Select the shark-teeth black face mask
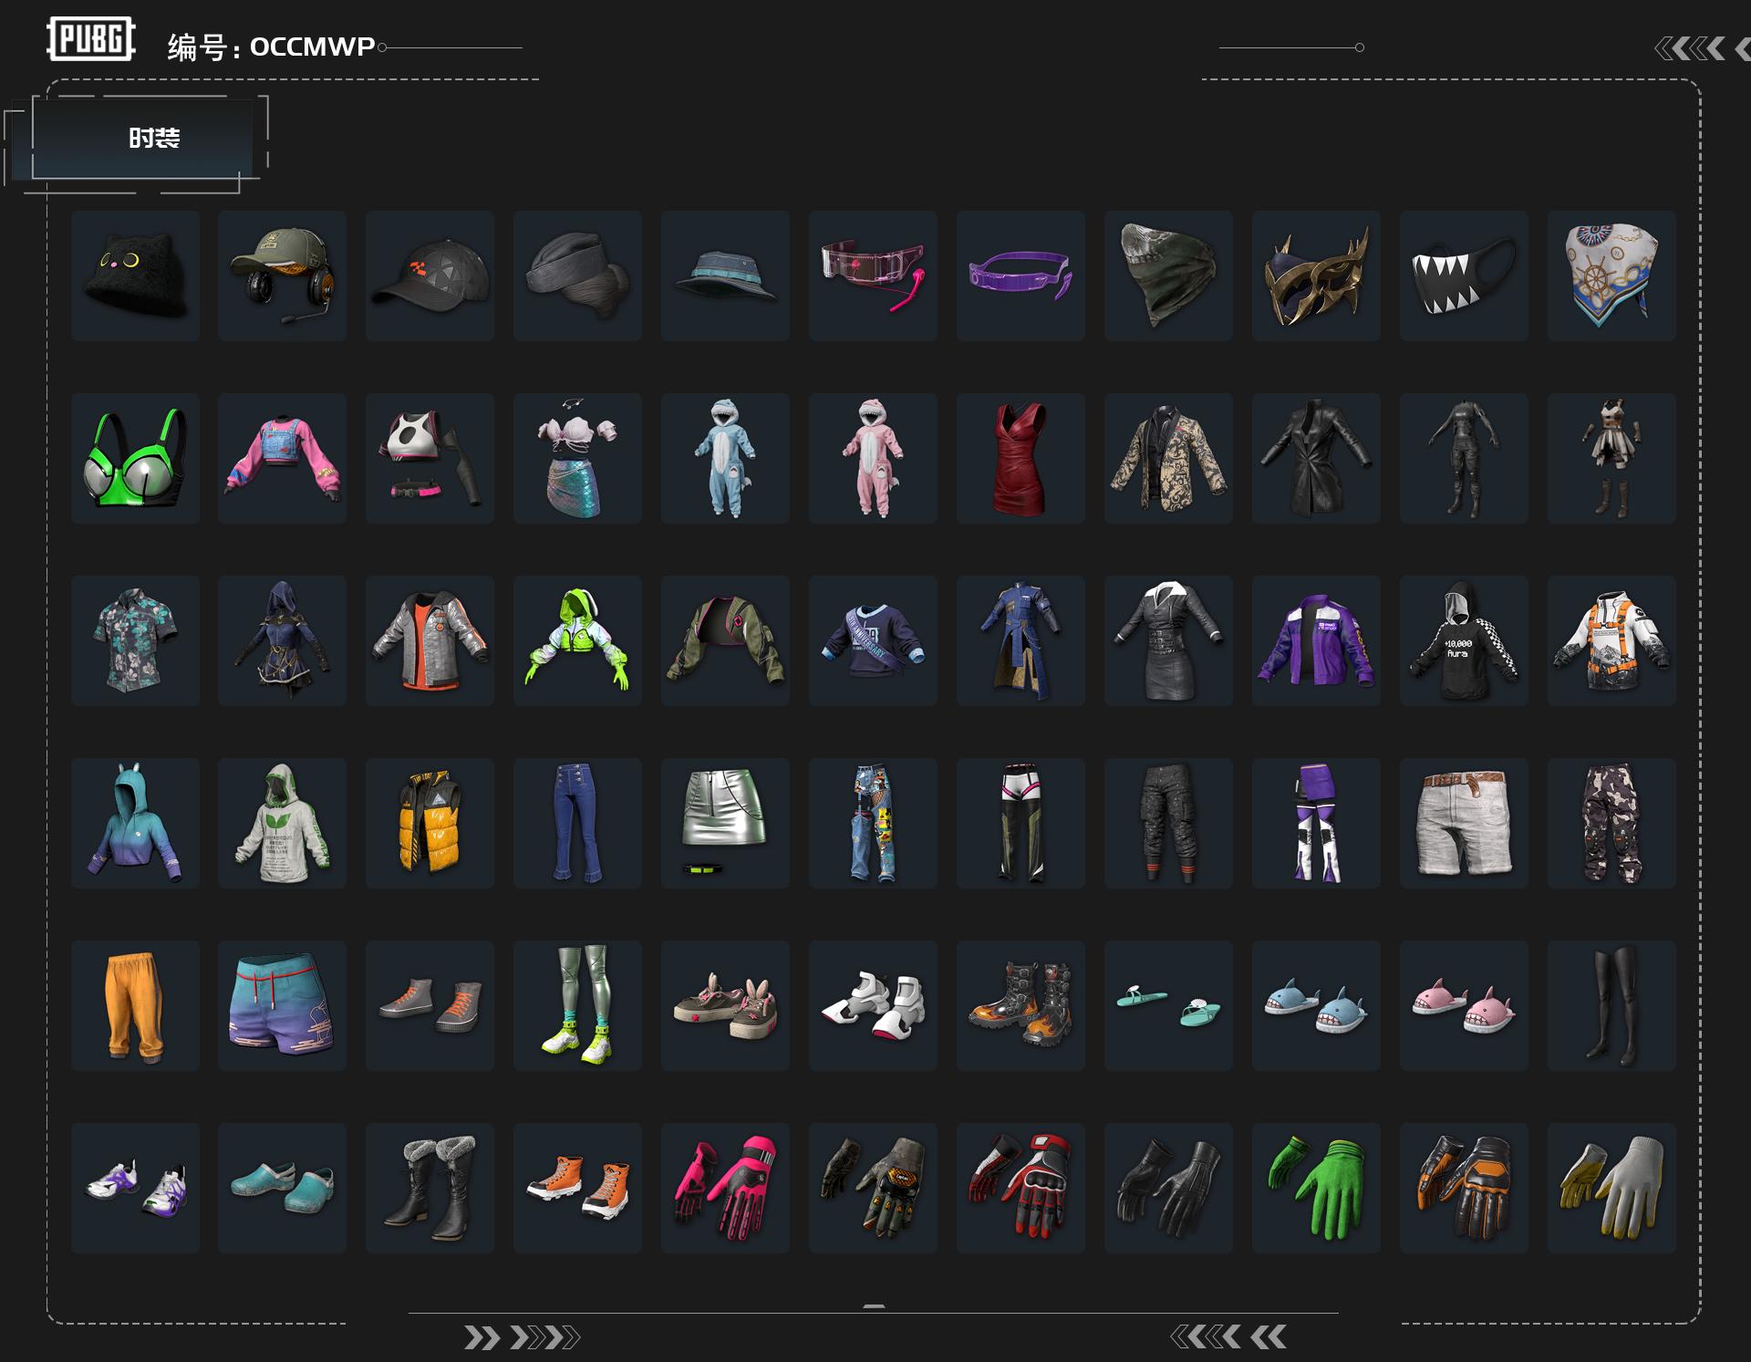The width and height of the screenshot is (1751, 1362). (1464, 276)
